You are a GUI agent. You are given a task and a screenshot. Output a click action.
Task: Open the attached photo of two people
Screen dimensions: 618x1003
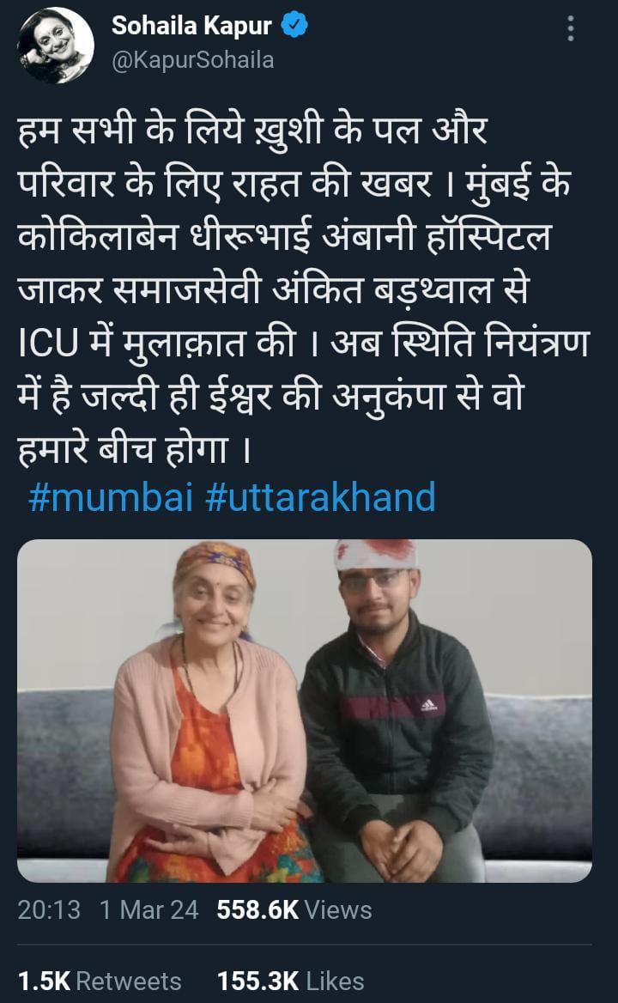pos(304,711)
